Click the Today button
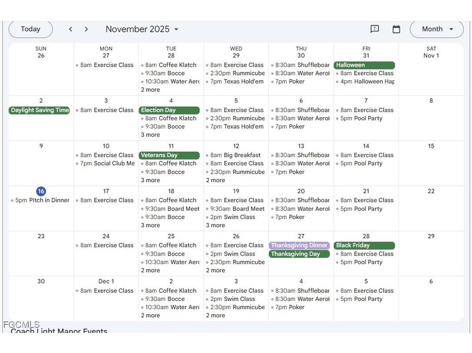Viewport: 472px width, 353px height. click(x=30, y=29)
